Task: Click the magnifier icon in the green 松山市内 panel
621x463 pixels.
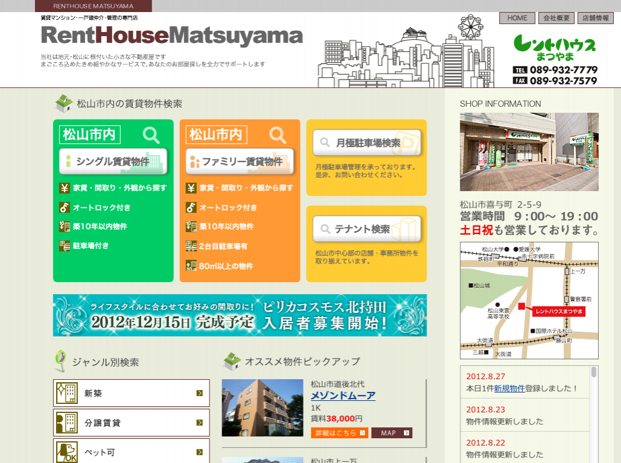Action: click(151, 135)
